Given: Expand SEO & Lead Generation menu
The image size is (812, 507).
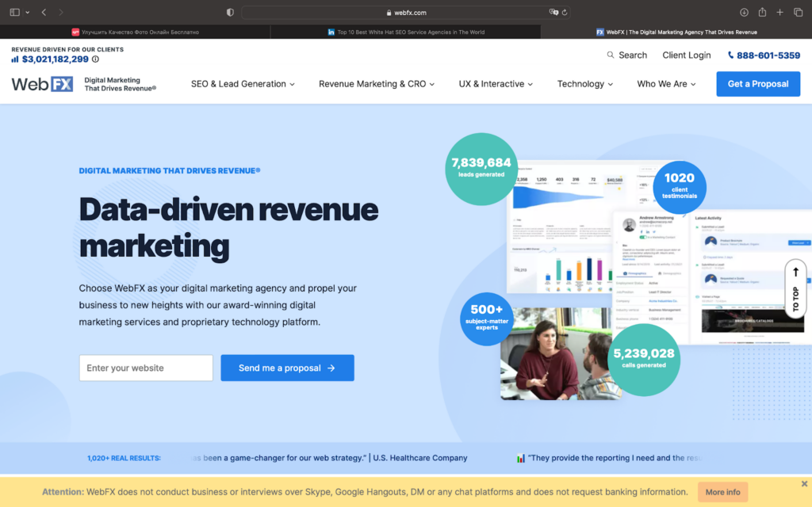Looking at the screenshot, I should pyautogui.click(x=243, y=84).
